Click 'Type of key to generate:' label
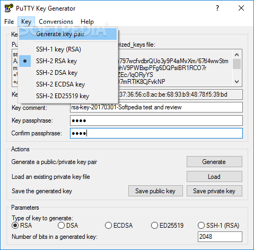254x250 pixels. [42, 218]
